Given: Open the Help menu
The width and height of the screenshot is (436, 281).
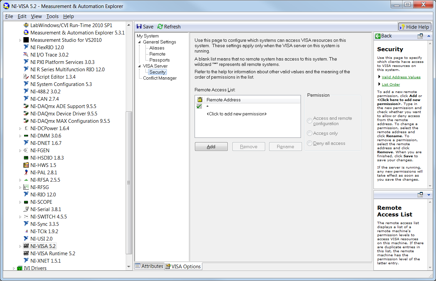Looking at the screenshot, I should click(x=69, y=16).
